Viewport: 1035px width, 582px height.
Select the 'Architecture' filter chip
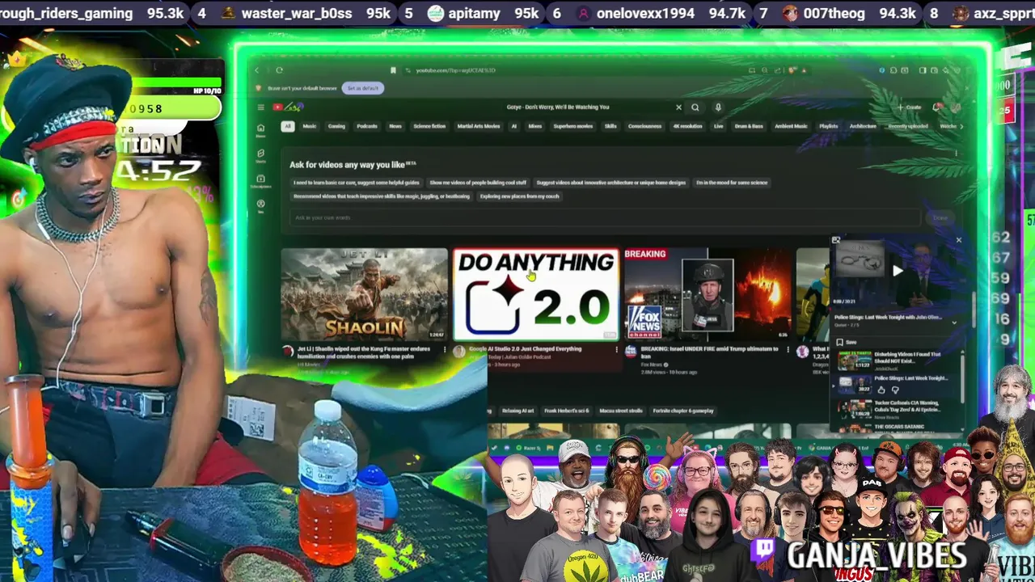[x=863, y=126]
